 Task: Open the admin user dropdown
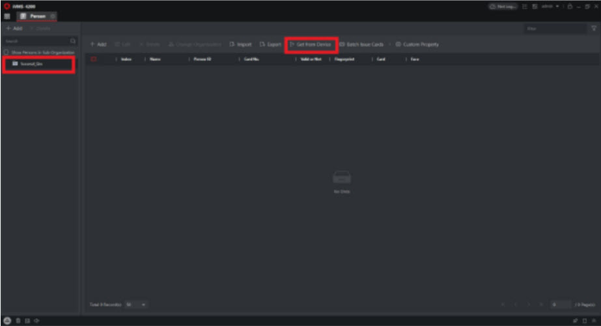pos(548,6)
